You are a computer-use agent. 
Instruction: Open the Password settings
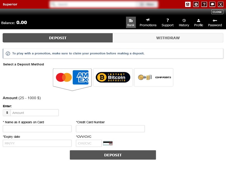(x=215, y=23)
